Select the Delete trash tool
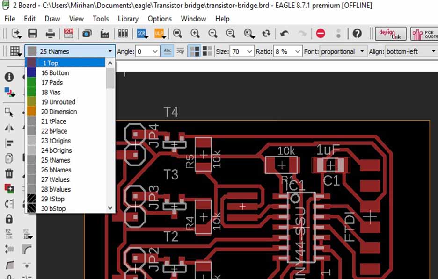The image size is (438, 279). click(x=9, y=173)
